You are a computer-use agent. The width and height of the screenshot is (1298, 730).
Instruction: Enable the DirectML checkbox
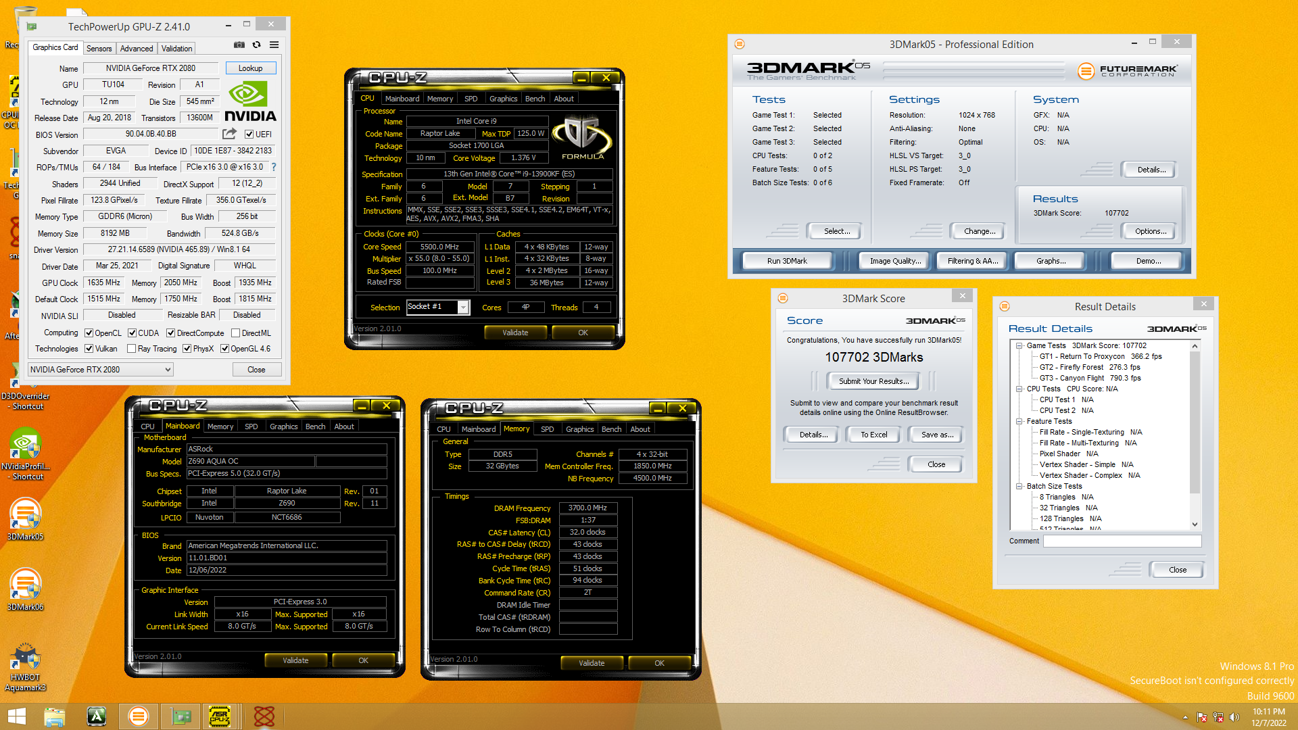pyautogui.click(x=236, y=333)
